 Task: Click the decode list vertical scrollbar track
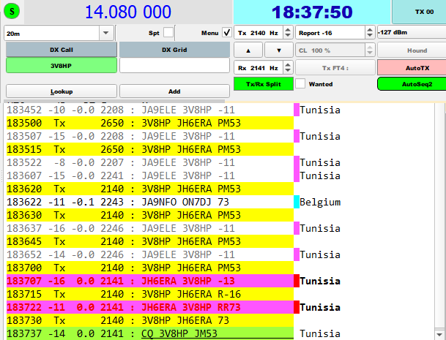pyautogui.click(x=439, y=216)
